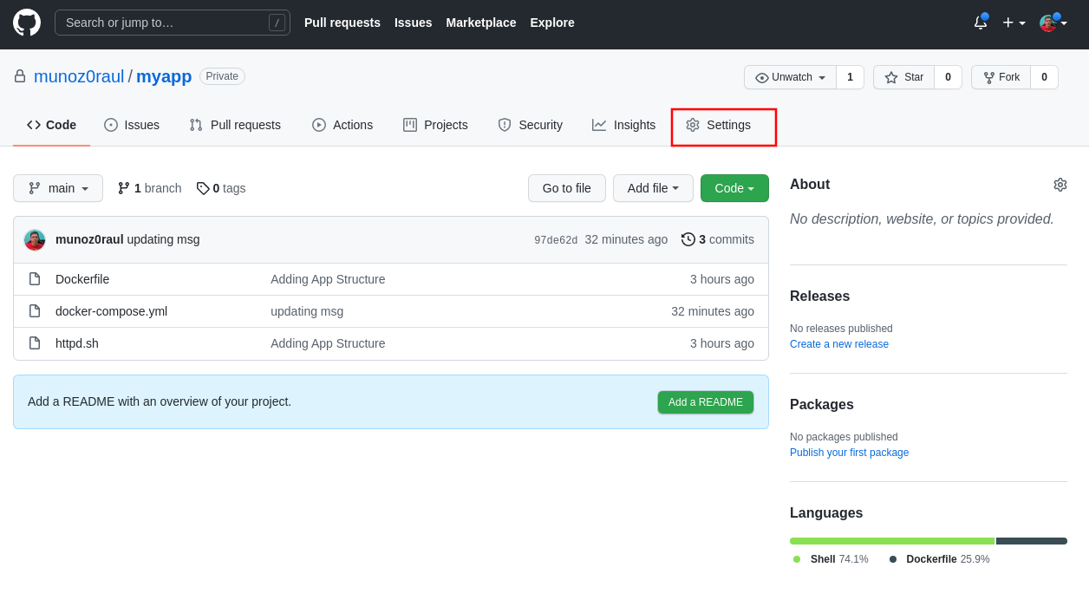
Task: Open the plus create-new menu
Action: click(x=1014, y=23)
